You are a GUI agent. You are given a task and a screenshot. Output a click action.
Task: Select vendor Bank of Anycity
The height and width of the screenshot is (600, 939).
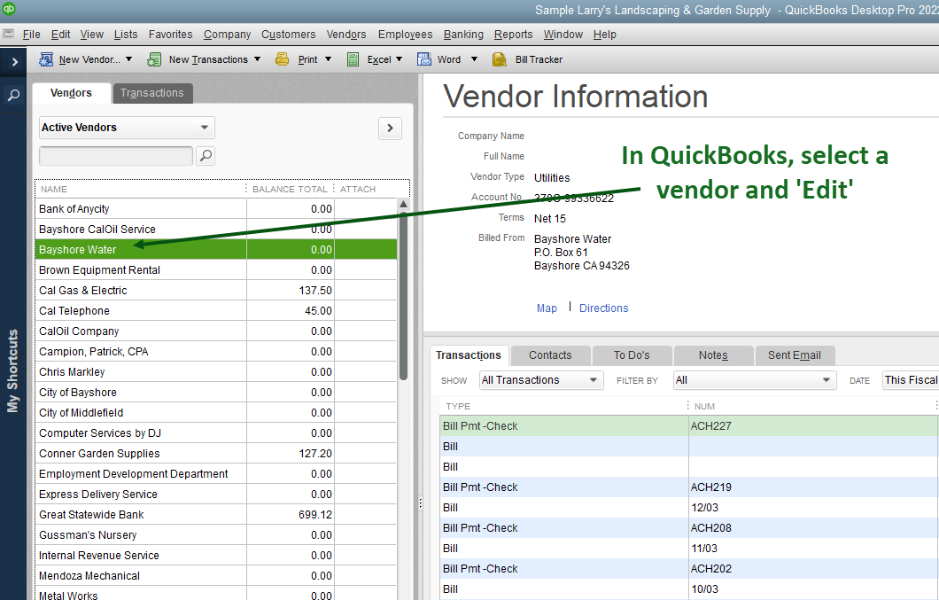point(215,208)
